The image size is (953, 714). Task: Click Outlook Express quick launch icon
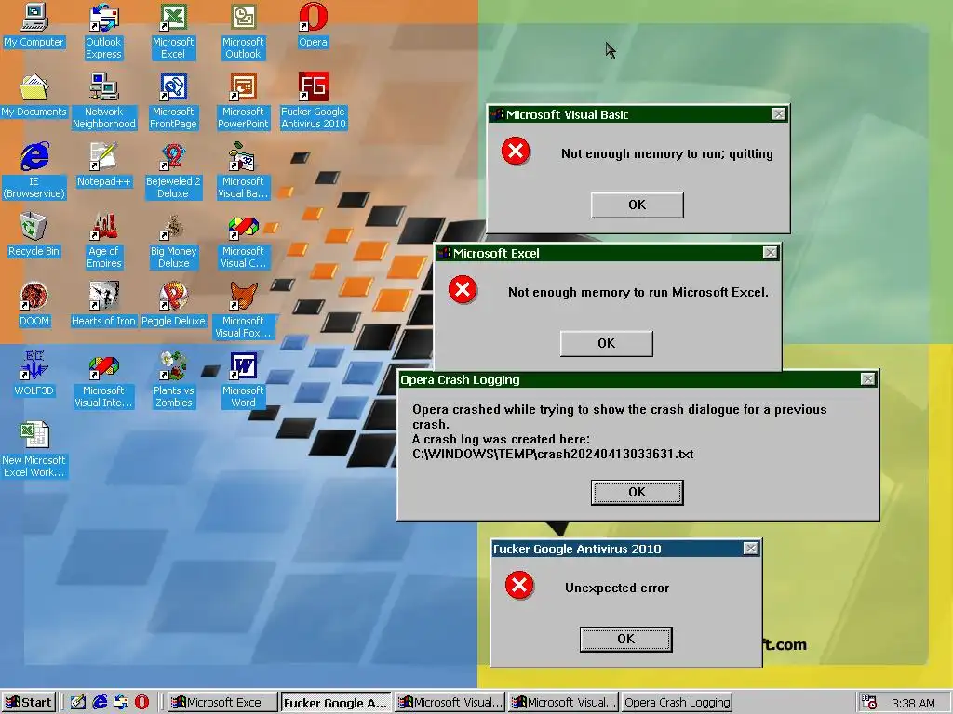[x=120, y=703]
